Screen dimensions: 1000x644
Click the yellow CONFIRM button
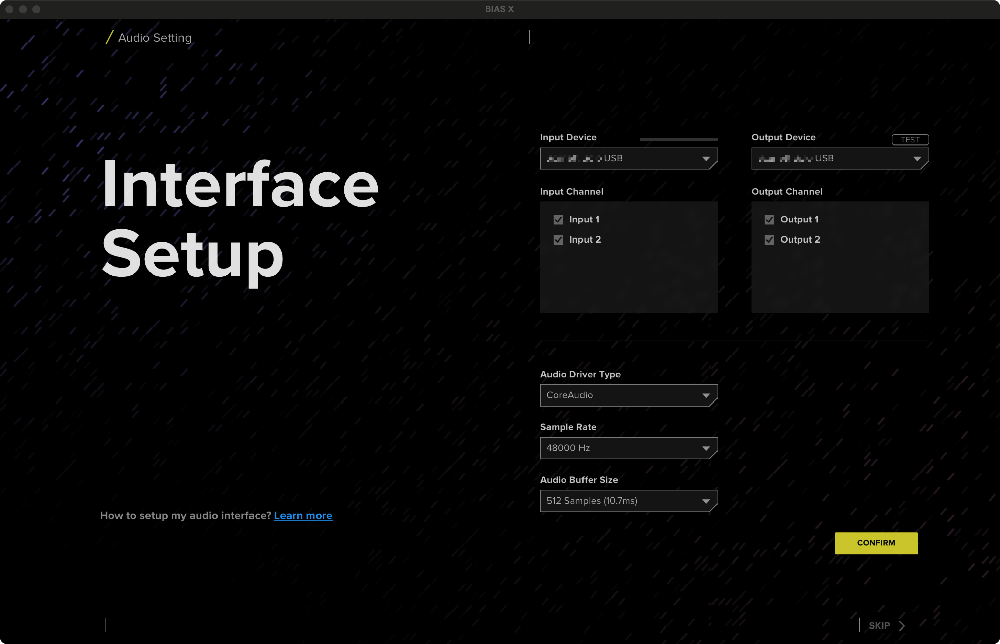(x=876, y=543)
